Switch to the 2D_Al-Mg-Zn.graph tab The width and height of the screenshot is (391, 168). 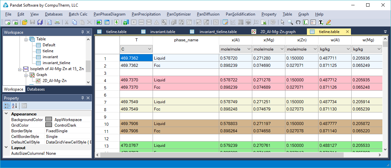[277, 32]
